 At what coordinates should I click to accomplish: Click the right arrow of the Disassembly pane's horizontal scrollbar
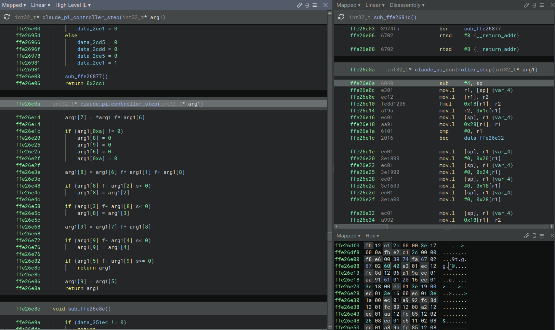click(x=552, y=226)
